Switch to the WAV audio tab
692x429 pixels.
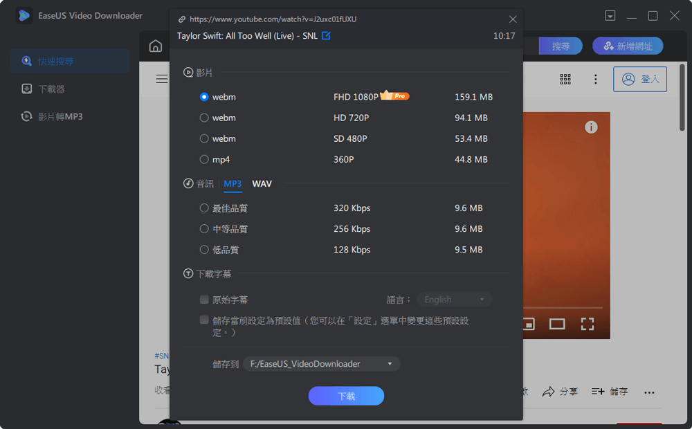point(262,183)
